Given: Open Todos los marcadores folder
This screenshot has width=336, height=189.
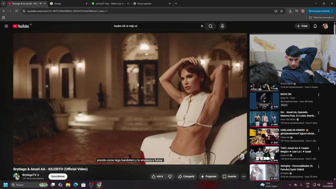Looking at the screenshot, I should click(321, 18).
